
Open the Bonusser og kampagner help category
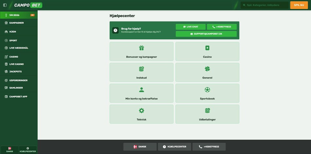pyautogui.click(x=141, y=52)
